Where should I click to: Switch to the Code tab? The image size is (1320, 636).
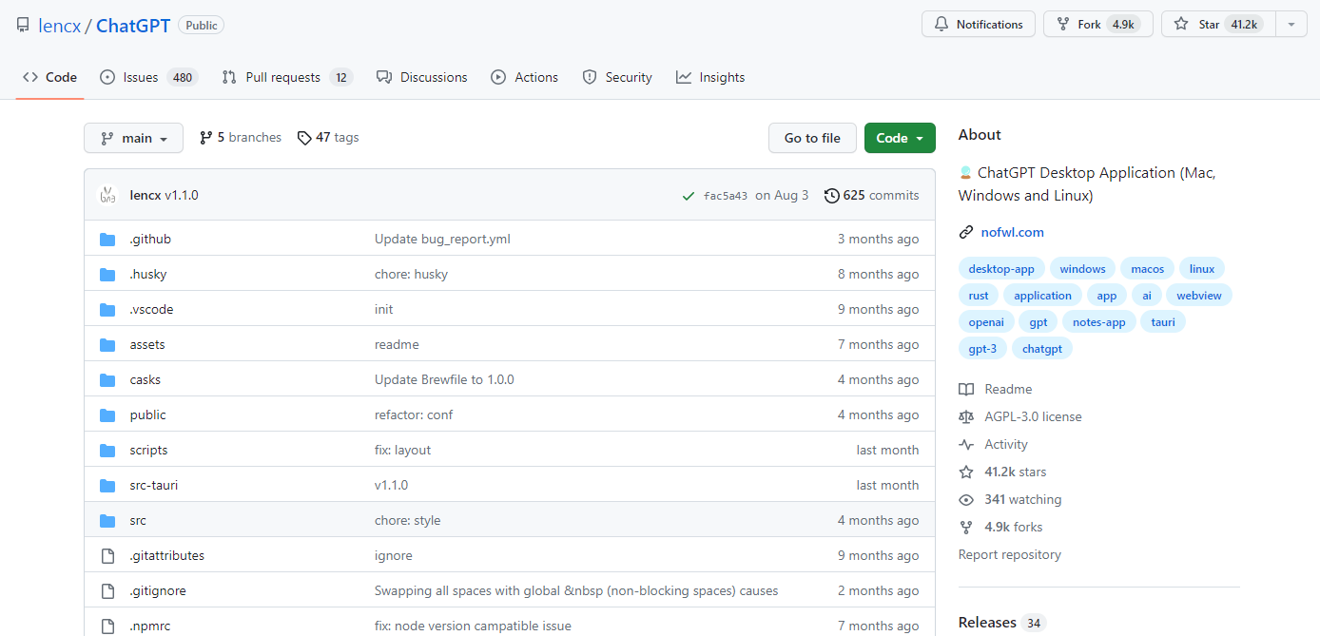pyautogui.click(x=49, y=77)
